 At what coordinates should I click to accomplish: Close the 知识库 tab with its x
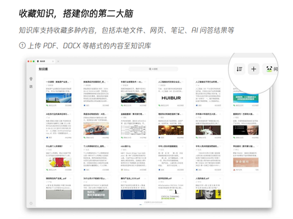53,61
